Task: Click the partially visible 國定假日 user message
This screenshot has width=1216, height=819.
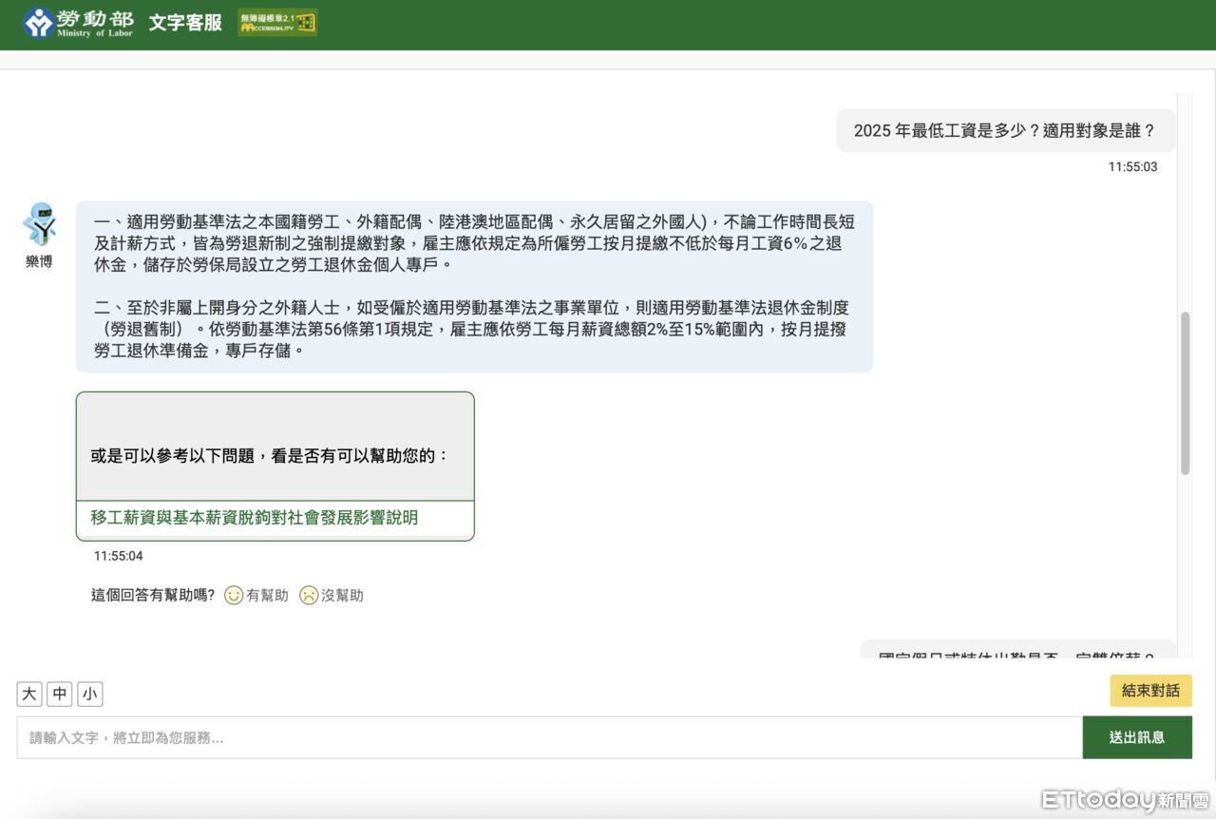Action: point(1016,652)
